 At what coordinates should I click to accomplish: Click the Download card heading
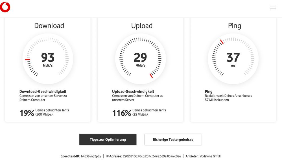[x=49, y=26]
